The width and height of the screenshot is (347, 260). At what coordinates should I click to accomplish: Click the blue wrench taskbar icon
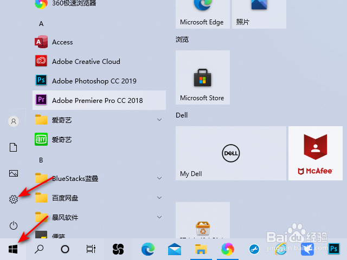click(254, 249)
